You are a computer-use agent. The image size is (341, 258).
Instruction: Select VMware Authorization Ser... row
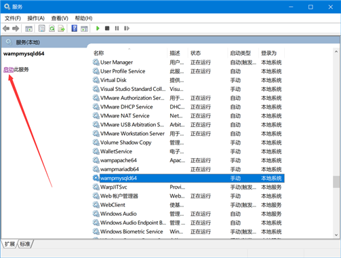188,98
